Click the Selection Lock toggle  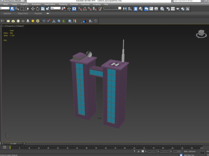tap(138, 151)
